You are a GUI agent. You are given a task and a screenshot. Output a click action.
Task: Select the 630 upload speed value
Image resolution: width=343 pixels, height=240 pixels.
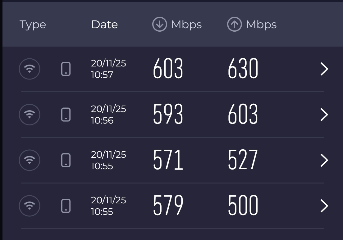[243, 69]
